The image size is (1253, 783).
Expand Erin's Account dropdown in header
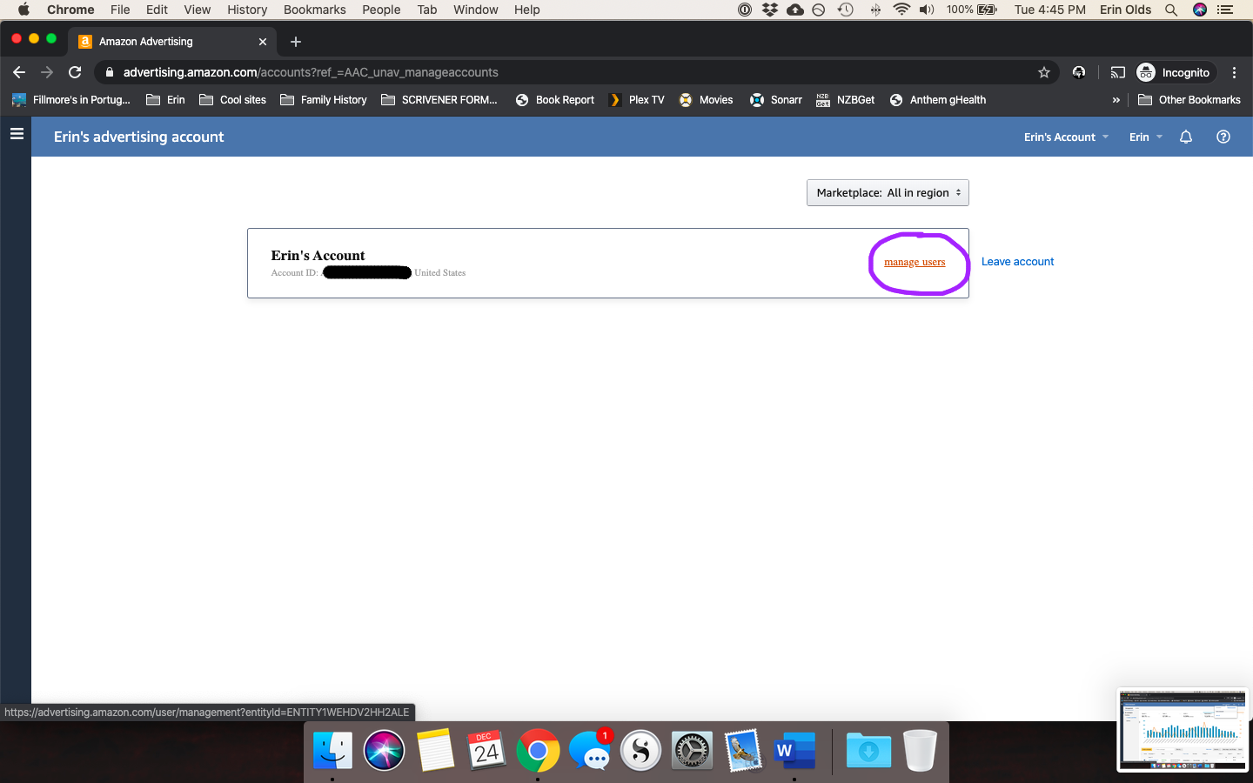click(x=1066, y=137)
